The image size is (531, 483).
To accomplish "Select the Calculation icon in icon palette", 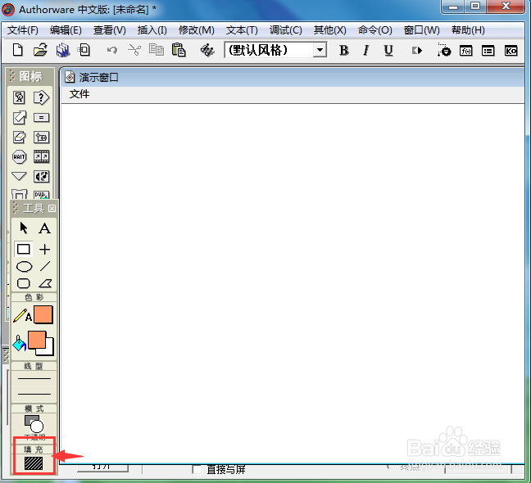I will tap(41, 117).
